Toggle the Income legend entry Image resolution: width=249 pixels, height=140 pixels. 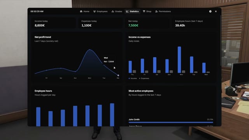point(133,79)
